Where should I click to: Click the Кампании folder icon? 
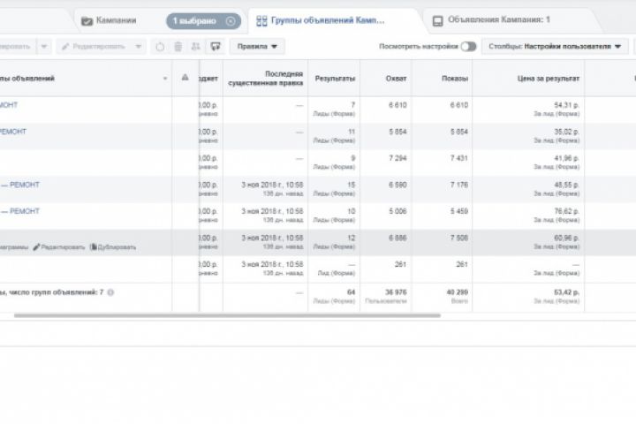87,20
